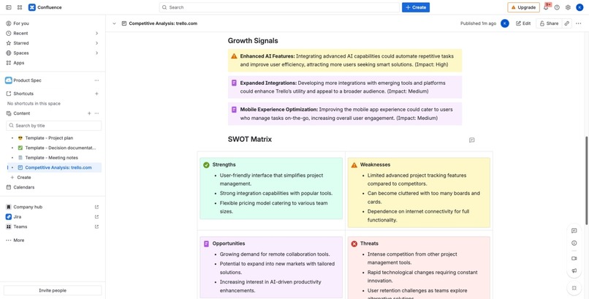Click the AI sparkle button at the bottom right

point(574,288)
